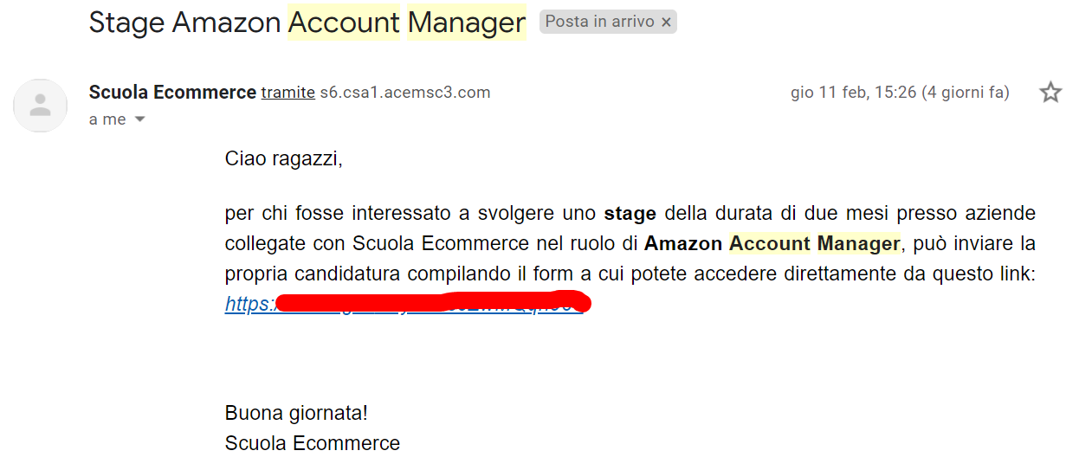
Task: Open the sender's profile avatar
Action: [40, 106]
